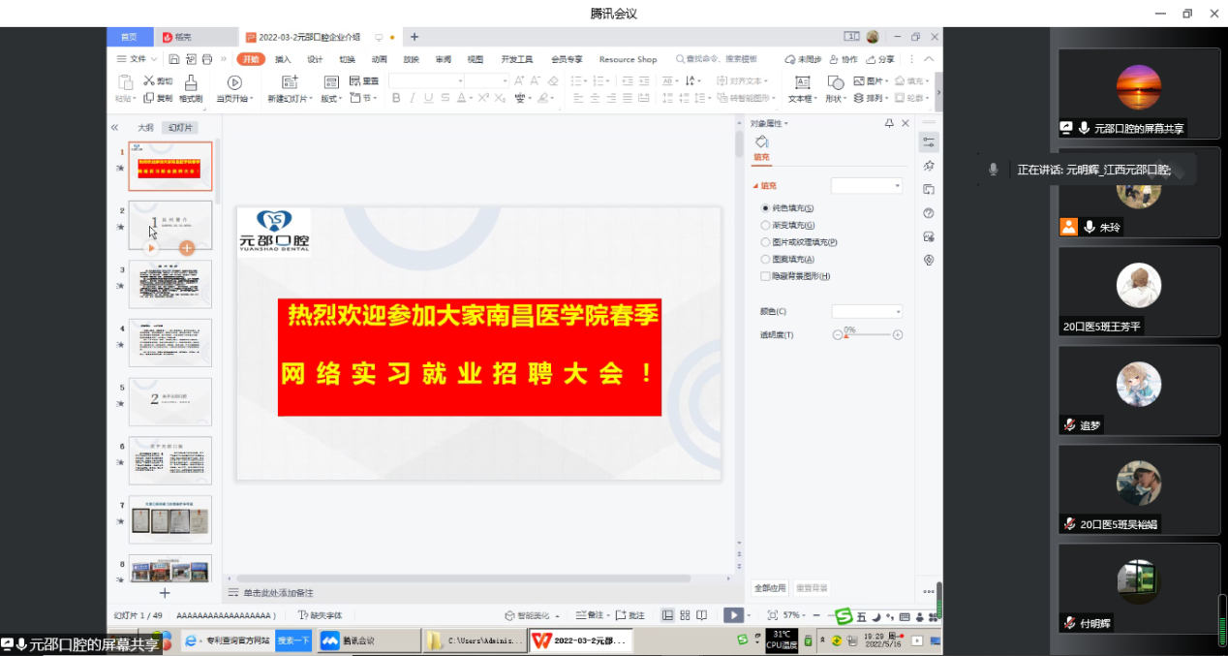
Task: Switch to slide sorter view in status bar
Action: tap(685, 615)
